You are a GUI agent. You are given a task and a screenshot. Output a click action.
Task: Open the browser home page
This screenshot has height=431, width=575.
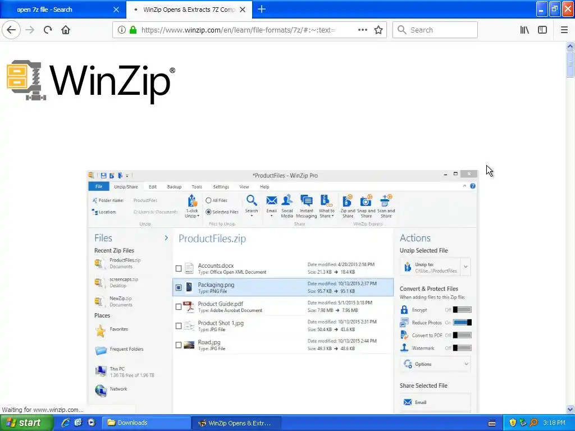(x=66, y=30)
